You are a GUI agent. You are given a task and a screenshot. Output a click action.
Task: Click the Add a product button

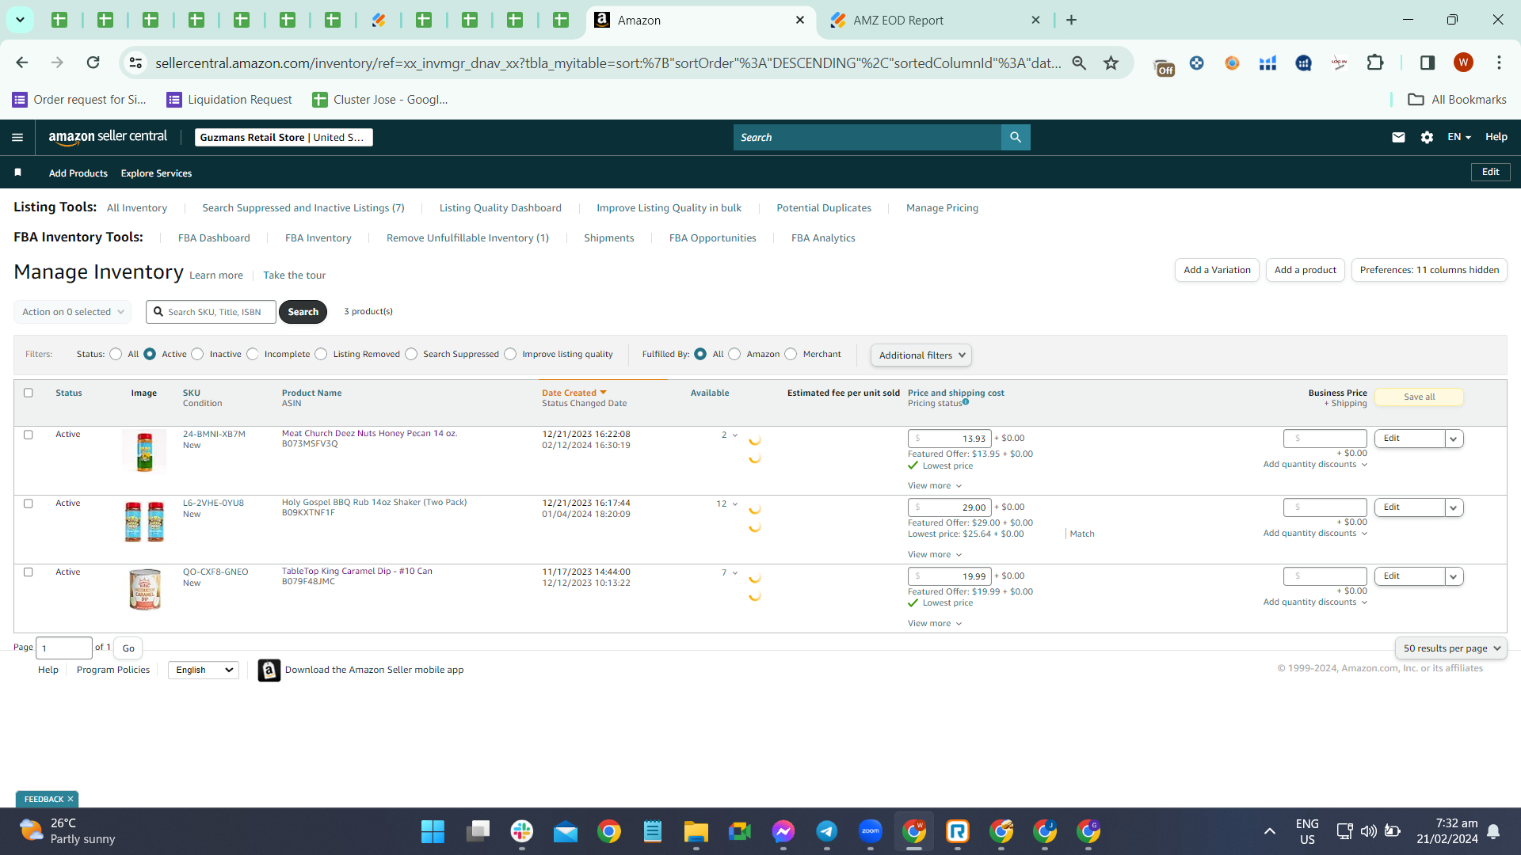1305,270
